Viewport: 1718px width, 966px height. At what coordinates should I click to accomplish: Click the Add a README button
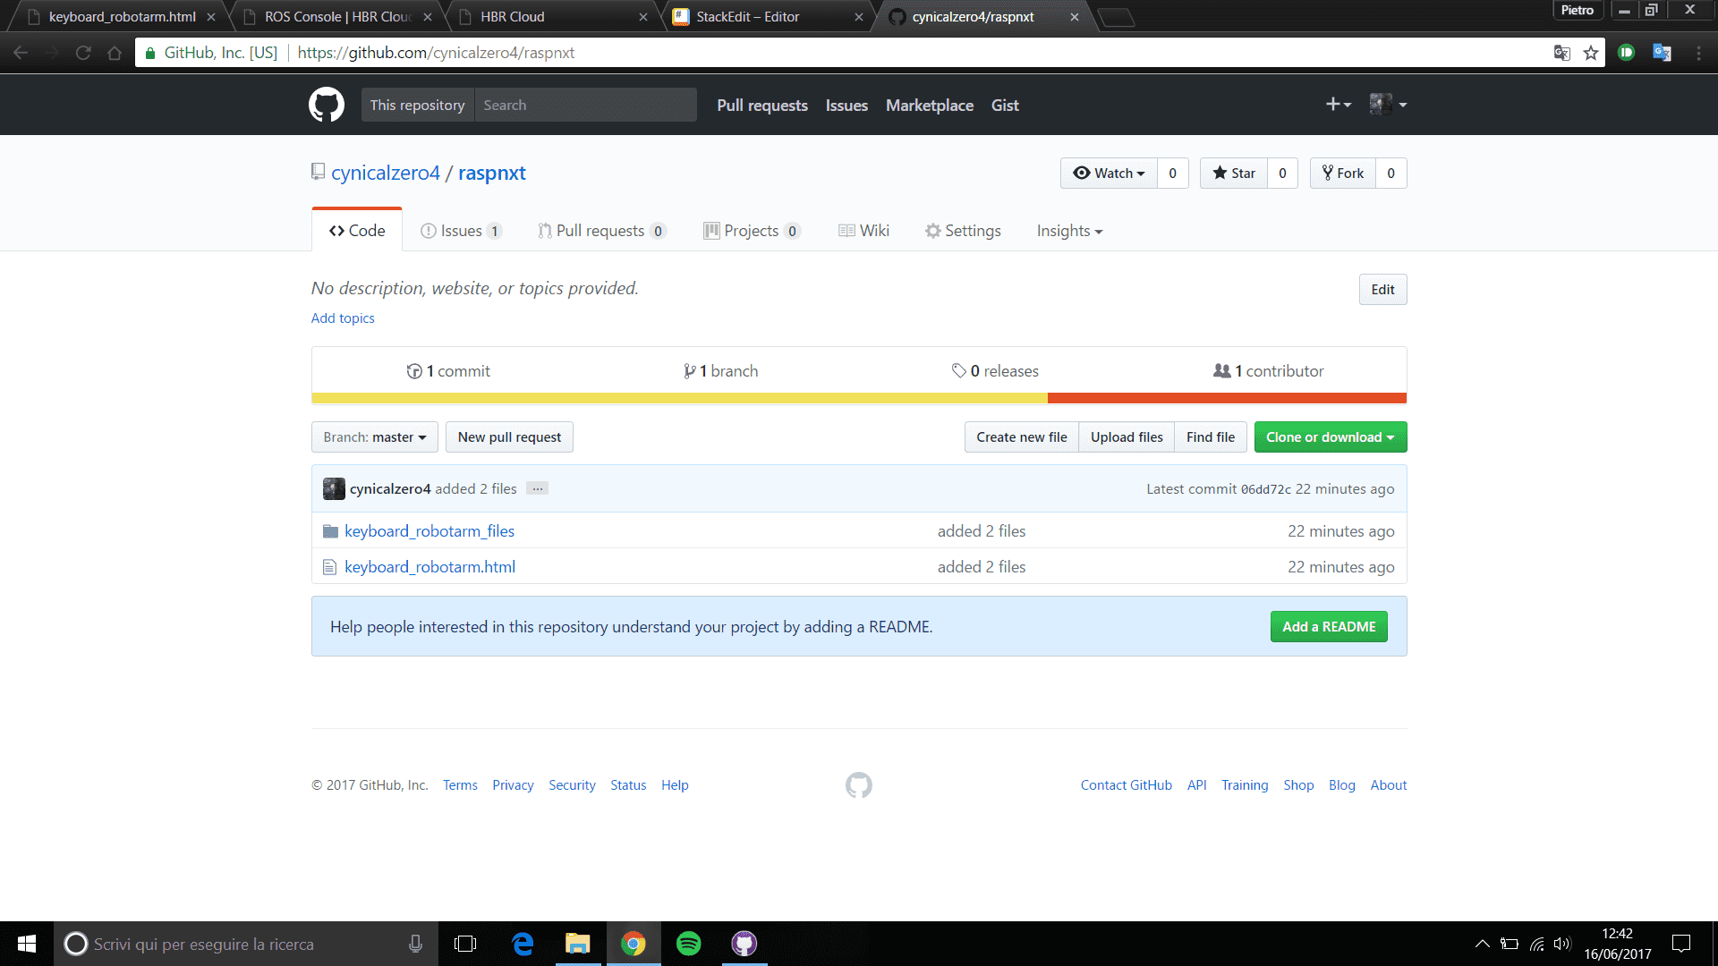[1329, 627]
